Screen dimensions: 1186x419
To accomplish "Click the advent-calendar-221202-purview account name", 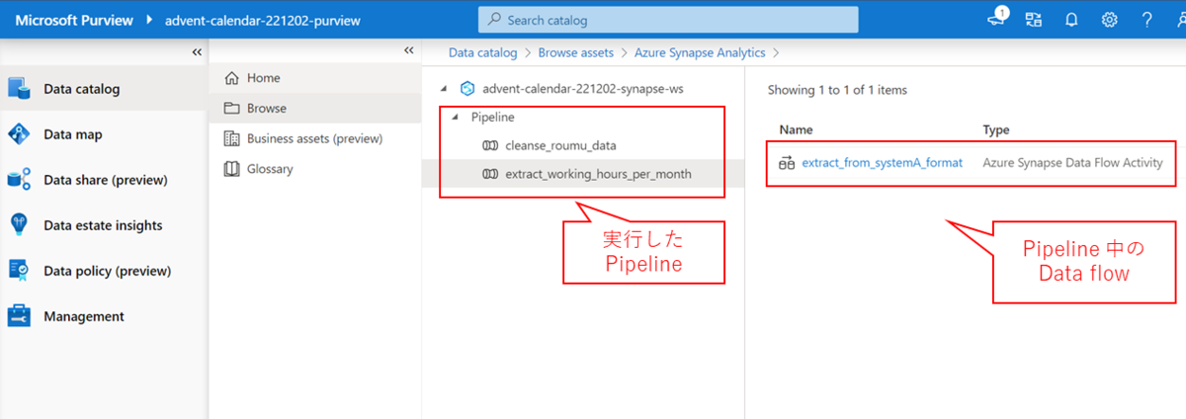I will click(x=264, y=20).
